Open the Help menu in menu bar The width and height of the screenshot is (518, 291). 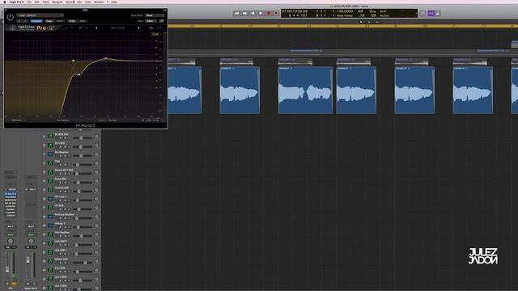[x=114, y=2]
